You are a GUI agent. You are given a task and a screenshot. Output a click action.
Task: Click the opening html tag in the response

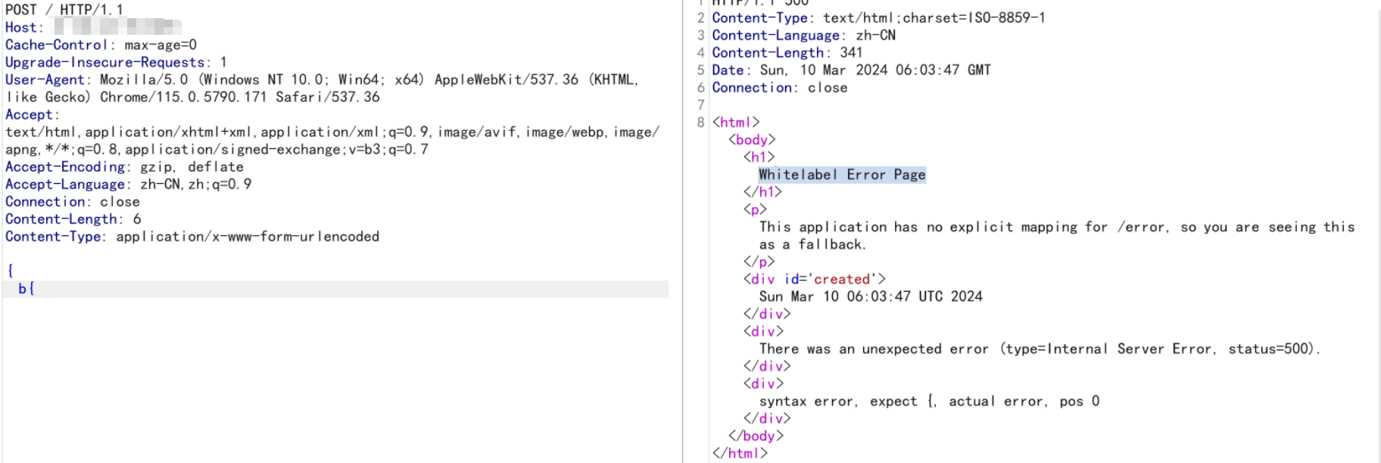pyautogui.click(x=735, y=123)
